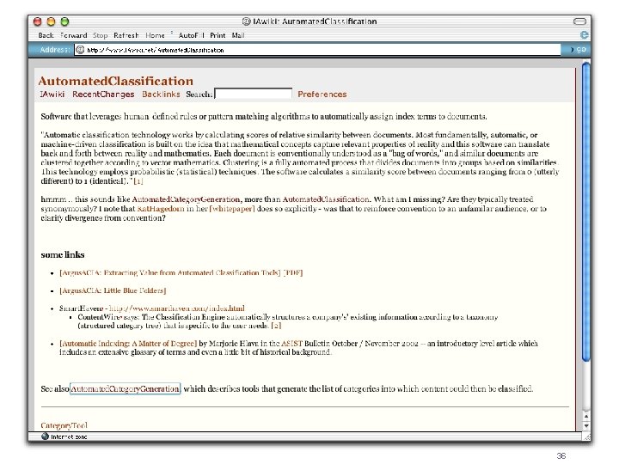Open Automatic Indexing: A Matter of Degree link
Viewport: 619px width, 464px height.
pos(128,343)
